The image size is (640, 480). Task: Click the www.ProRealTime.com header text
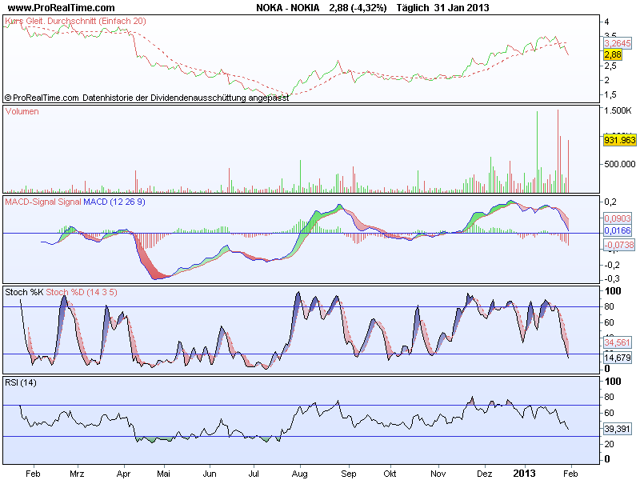click(x=62, y=8)
